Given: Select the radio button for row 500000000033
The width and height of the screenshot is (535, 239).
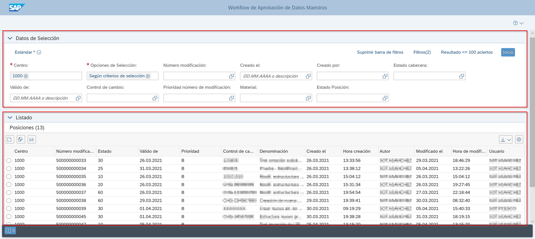Looking at the screenshot, I should tap(9, 161).
